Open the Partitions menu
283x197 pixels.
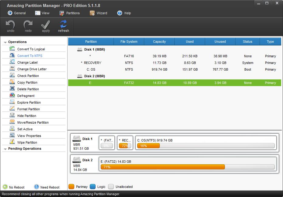[x=69, y=13]
